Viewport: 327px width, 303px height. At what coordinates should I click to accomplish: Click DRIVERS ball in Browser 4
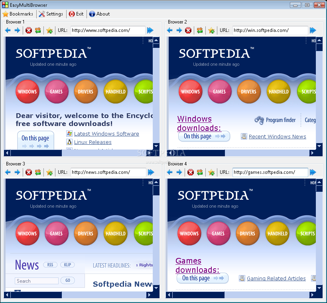click(x=247, y=234)
